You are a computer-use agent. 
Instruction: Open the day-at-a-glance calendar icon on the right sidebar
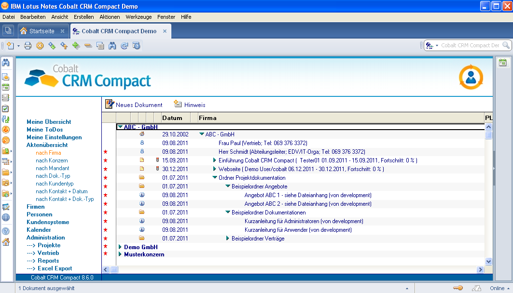pyautogui.click(x=503, y=63)
